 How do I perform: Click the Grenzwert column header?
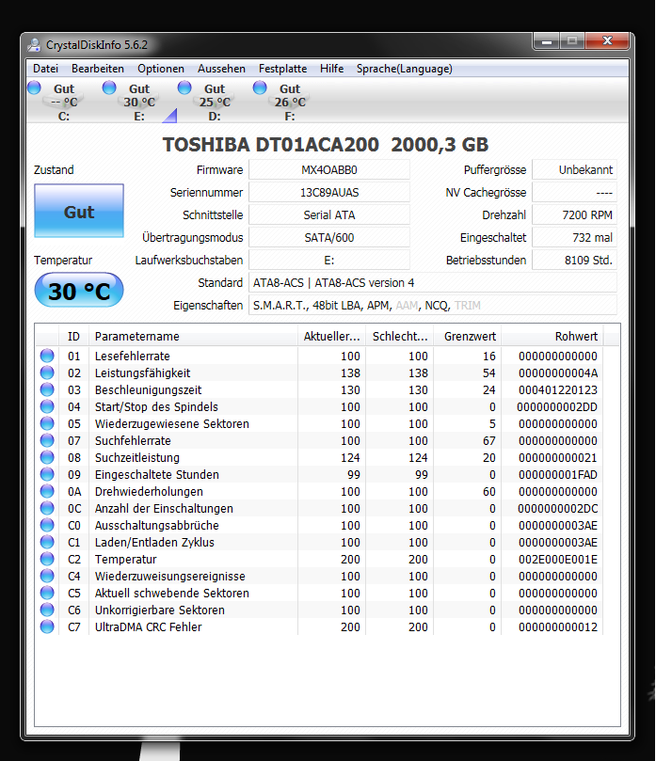pos(467,337)
